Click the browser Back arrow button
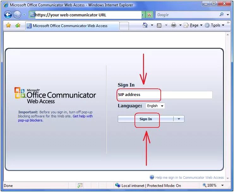 pyautogui.click(x=8, y=15)
